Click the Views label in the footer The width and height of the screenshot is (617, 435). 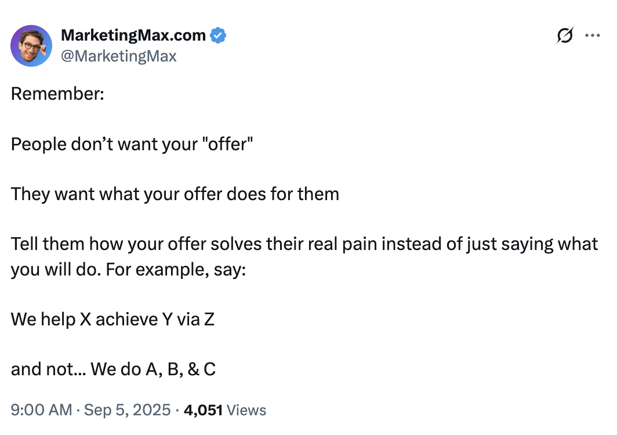coord(246,410)
